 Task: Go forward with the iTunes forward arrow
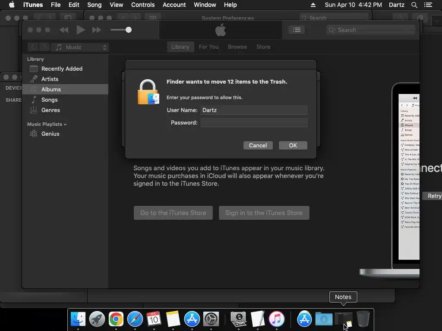tap(44, 47)
